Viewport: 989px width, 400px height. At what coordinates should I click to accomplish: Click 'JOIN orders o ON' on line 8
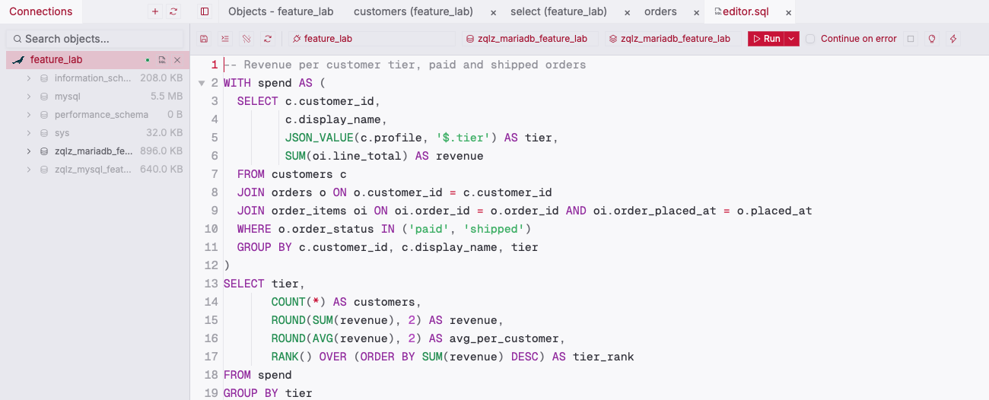[292, 192]
